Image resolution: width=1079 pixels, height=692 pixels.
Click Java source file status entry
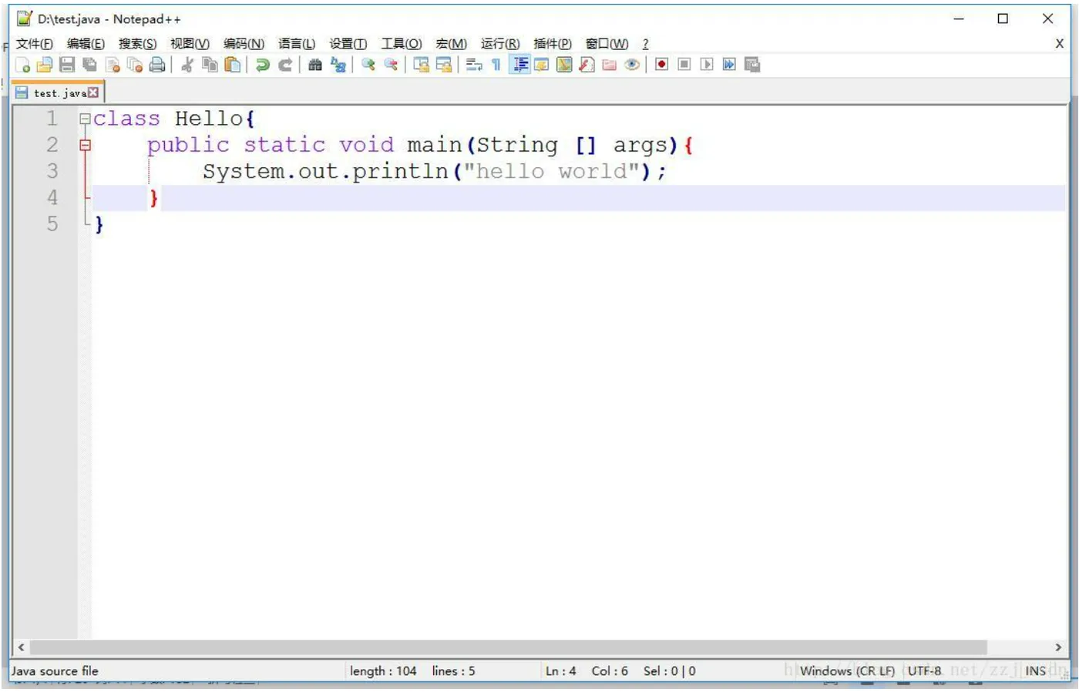coord(55,671)
